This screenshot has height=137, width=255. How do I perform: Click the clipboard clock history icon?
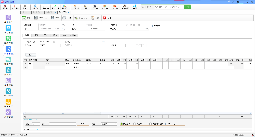(93, 18)
